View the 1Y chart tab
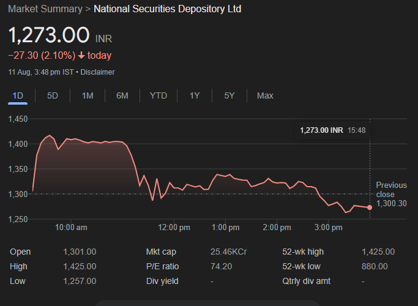The image size is (418, 306). 195,95
